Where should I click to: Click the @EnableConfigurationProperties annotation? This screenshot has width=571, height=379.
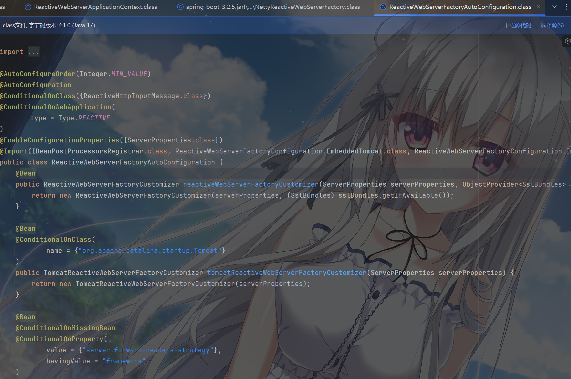pyautogui.click(x=60, y=140)
